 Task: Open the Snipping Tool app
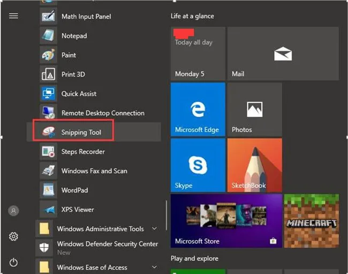[81, 132]
